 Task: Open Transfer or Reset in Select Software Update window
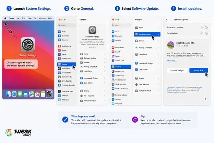[147, 91]
